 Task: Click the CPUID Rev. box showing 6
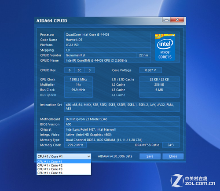[70, 70]
